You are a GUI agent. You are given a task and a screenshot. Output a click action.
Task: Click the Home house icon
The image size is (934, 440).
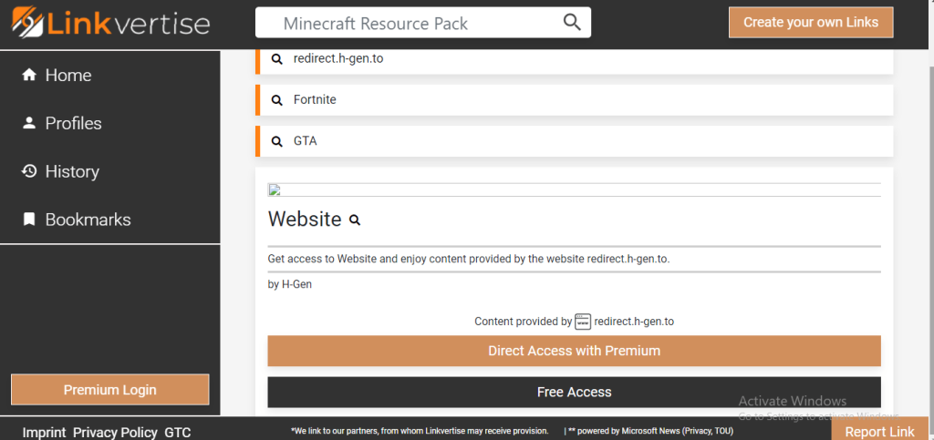(28, 75)
